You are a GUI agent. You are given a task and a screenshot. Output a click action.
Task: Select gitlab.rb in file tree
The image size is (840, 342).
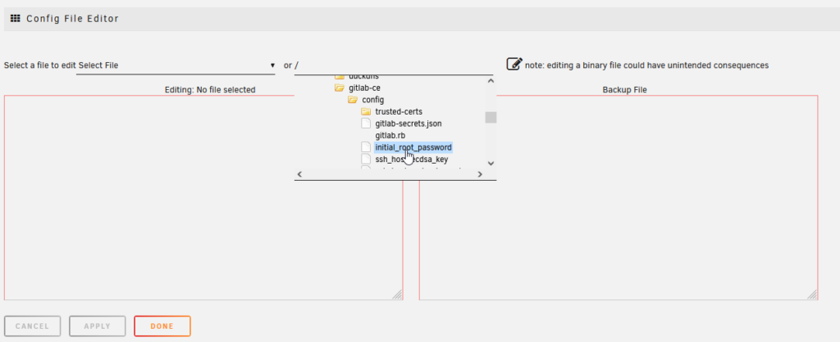(390, 135)
